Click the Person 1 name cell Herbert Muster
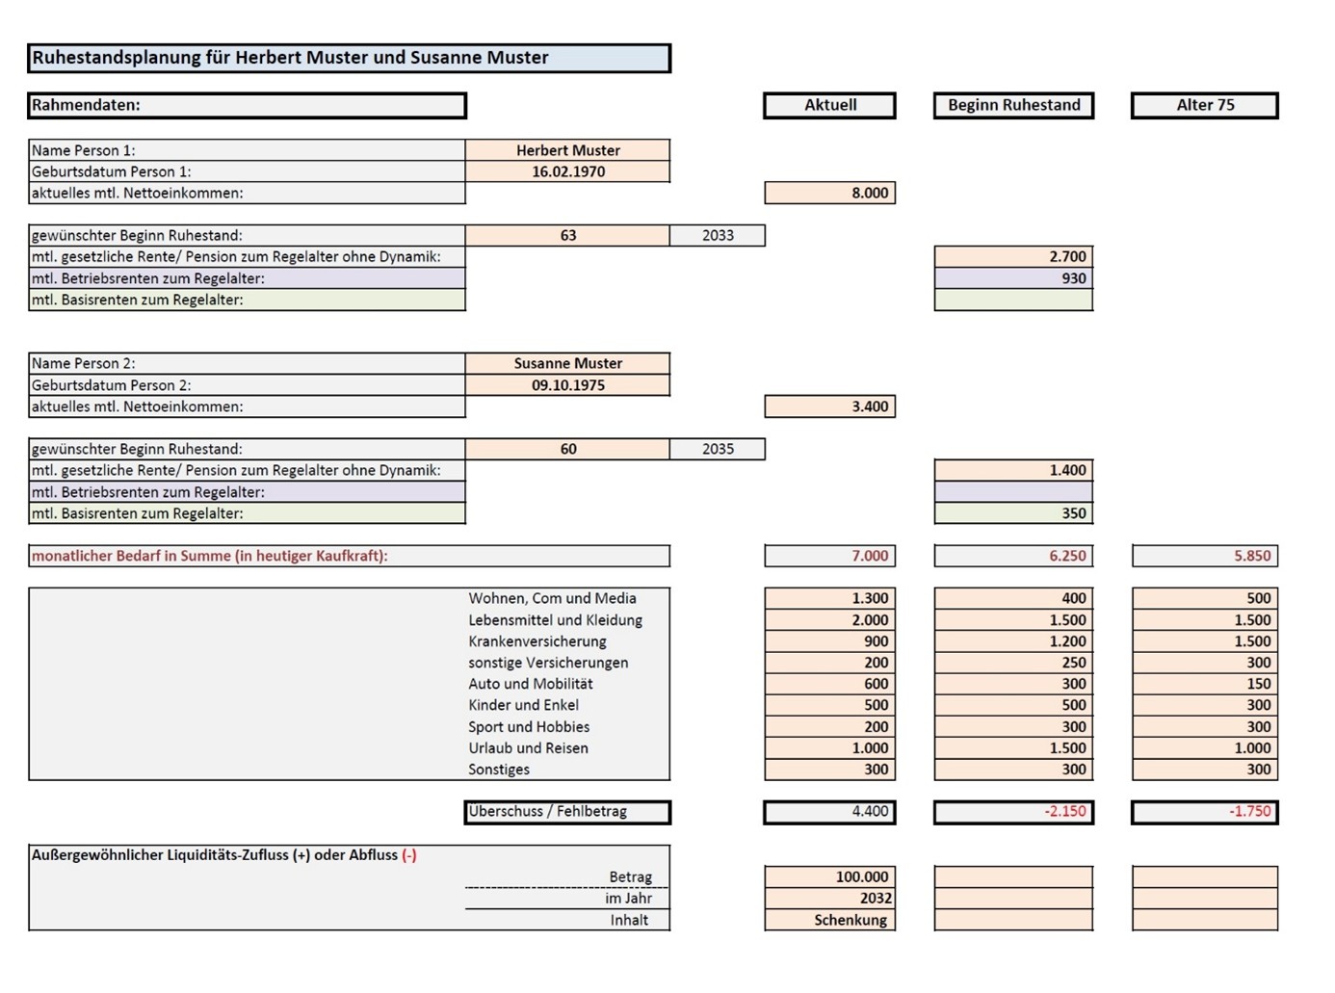1335x993 pixels. 567,150
